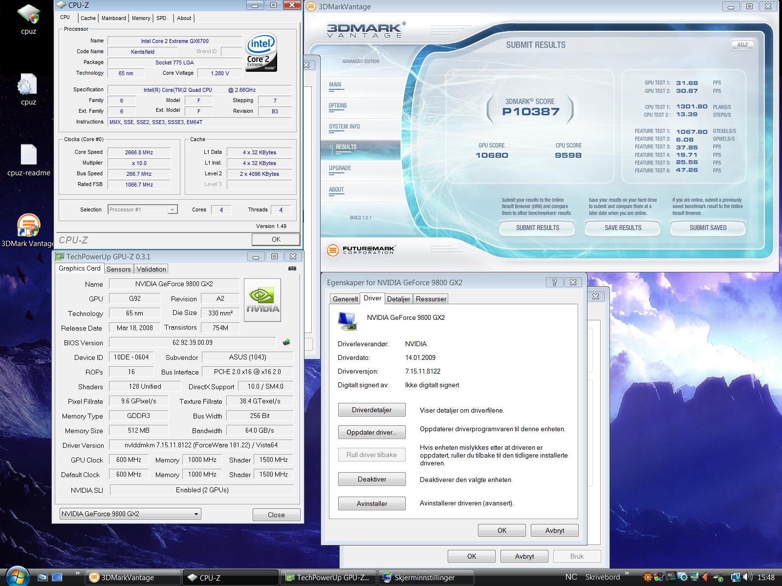The height and width of the screenshot is (586, 782).
Task: Click the GPU-Z screenshot camera icon
Action: (292, 269)
